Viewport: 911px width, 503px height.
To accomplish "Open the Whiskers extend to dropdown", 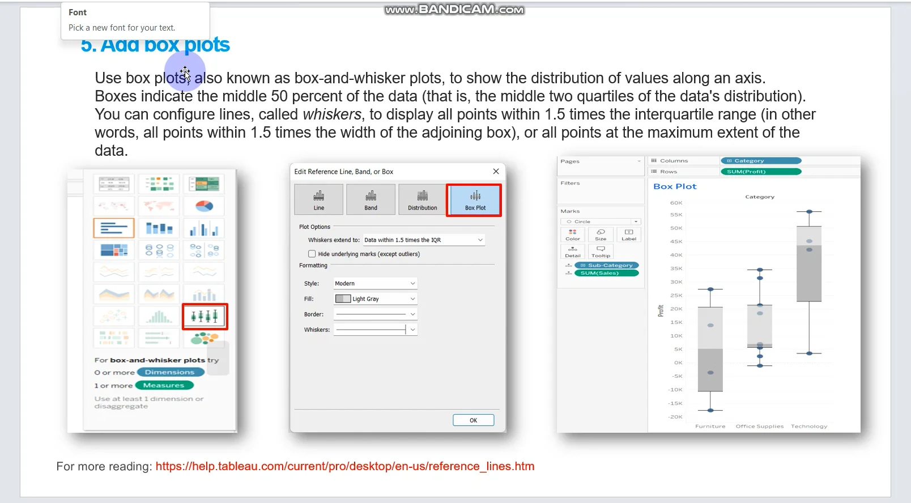I will point(424,240).
